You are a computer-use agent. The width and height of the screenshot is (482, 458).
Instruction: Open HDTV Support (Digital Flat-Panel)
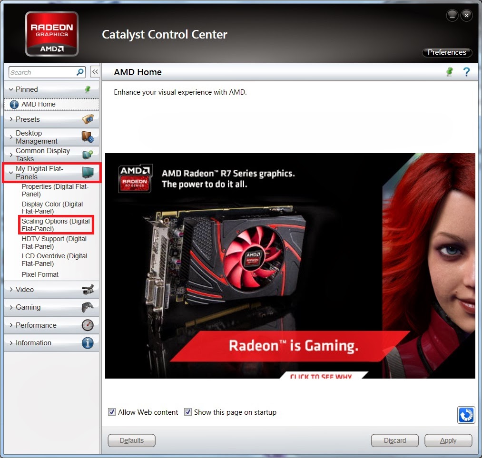(x=54, y=243)
